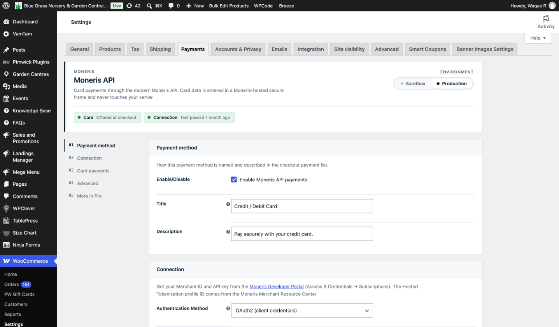Click the help icon beside Description
559x327 pixels.
228,232
